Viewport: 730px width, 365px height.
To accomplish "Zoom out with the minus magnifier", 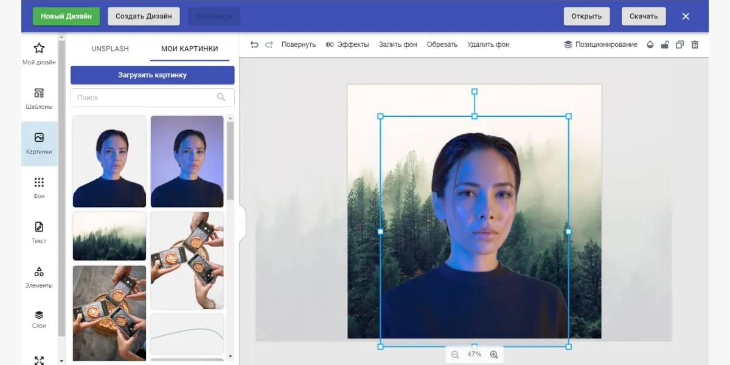I will coord(454,354).
